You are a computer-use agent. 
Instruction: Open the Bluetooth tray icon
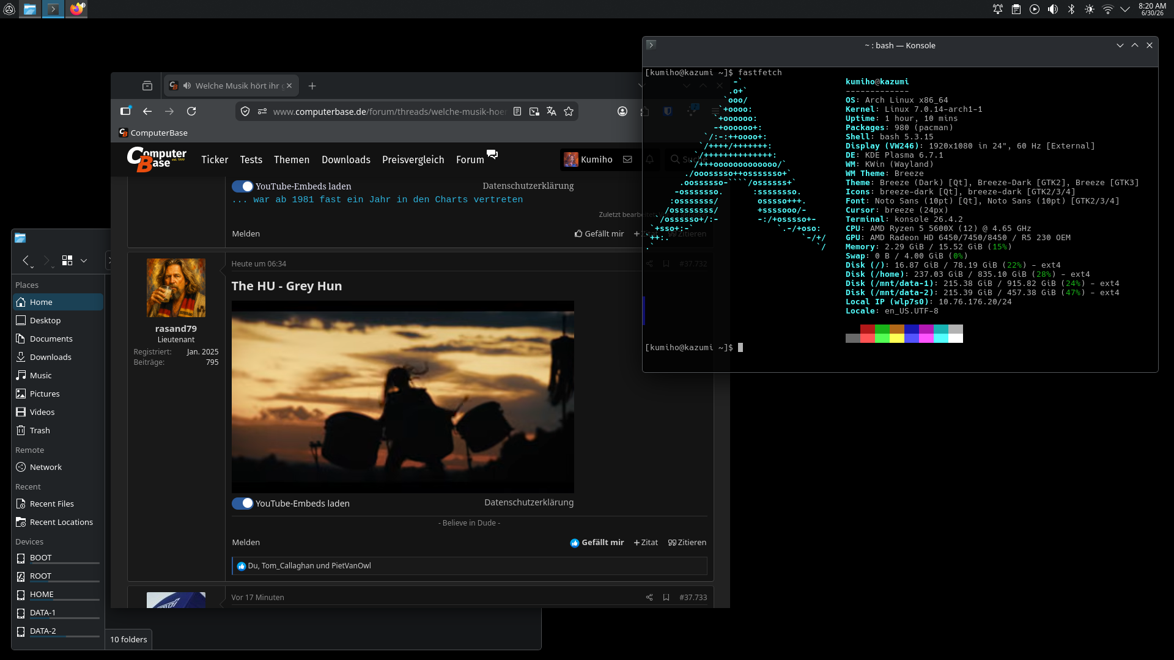(x=1071, y=9)
